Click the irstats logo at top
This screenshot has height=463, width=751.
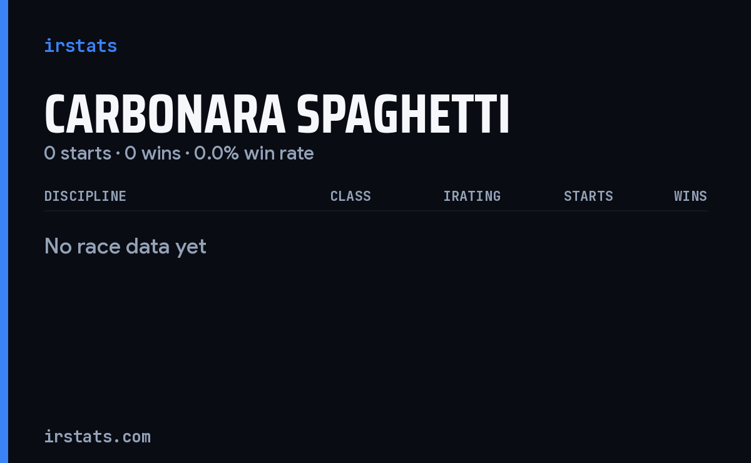pyautogui.click(x=80, y=46)
